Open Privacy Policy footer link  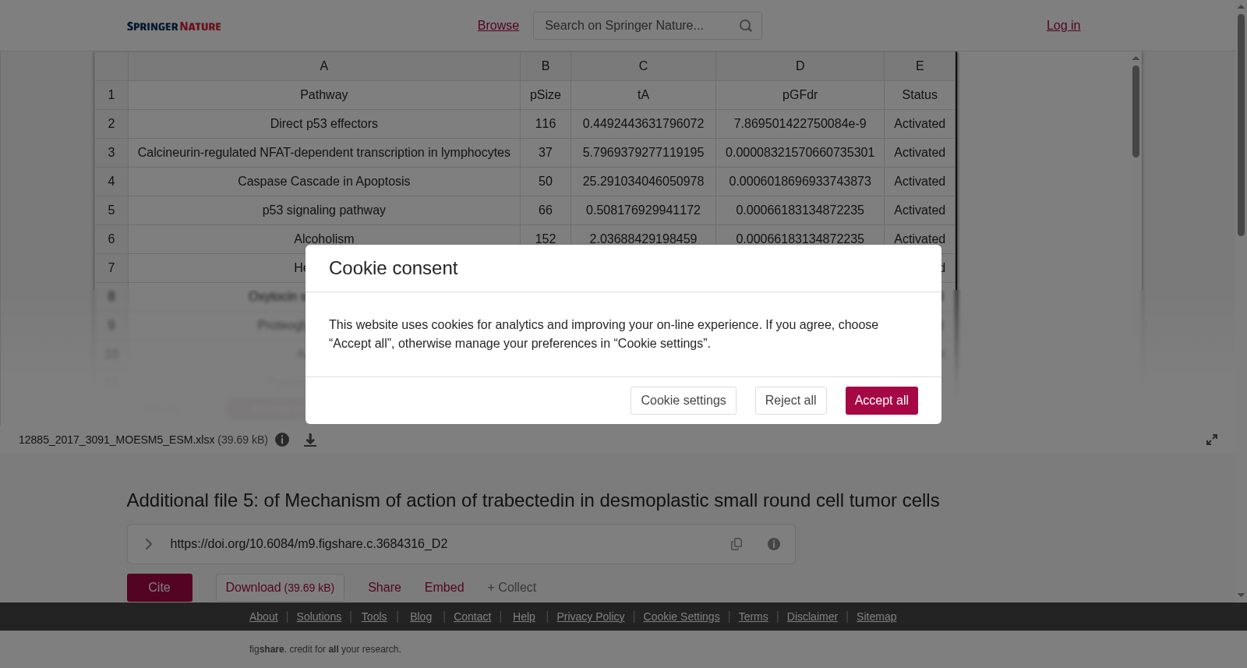591,617
